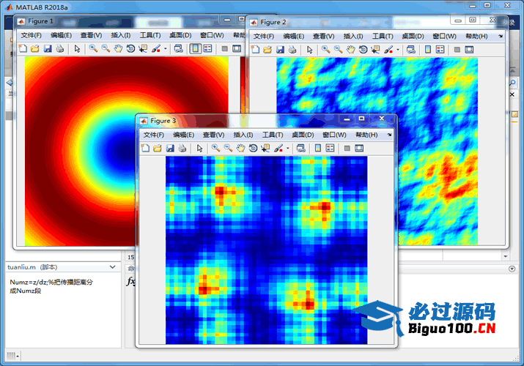Viewport: 524px width, 366px height.
Task: Toggle the Edit Plot arrow in Figure 3
Action: coord(199,148)
